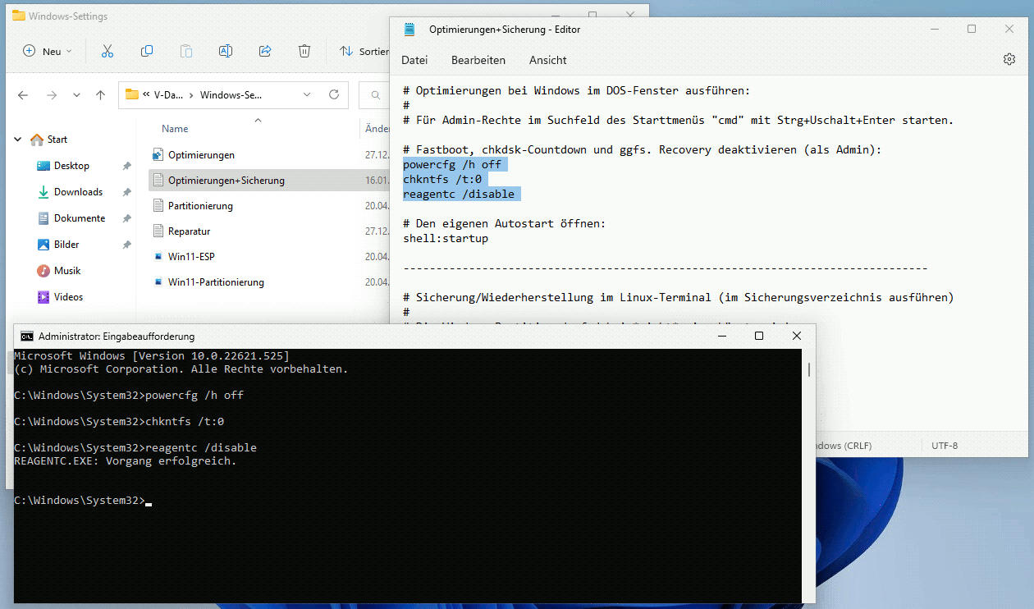Maximize the Eingabeaufforderung window

(759, 336)
